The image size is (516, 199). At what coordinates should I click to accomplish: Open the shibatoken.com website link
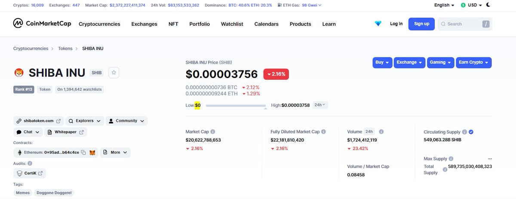tap(38, 121)
